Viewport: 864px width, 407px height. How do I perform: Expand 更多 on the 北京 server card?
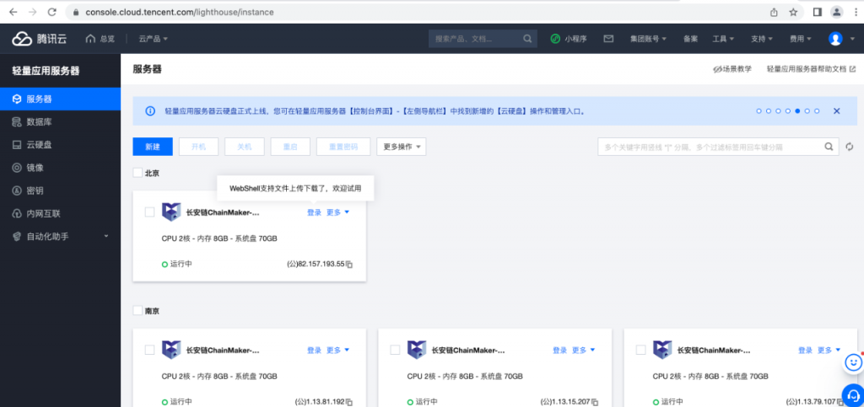[337, 212]
